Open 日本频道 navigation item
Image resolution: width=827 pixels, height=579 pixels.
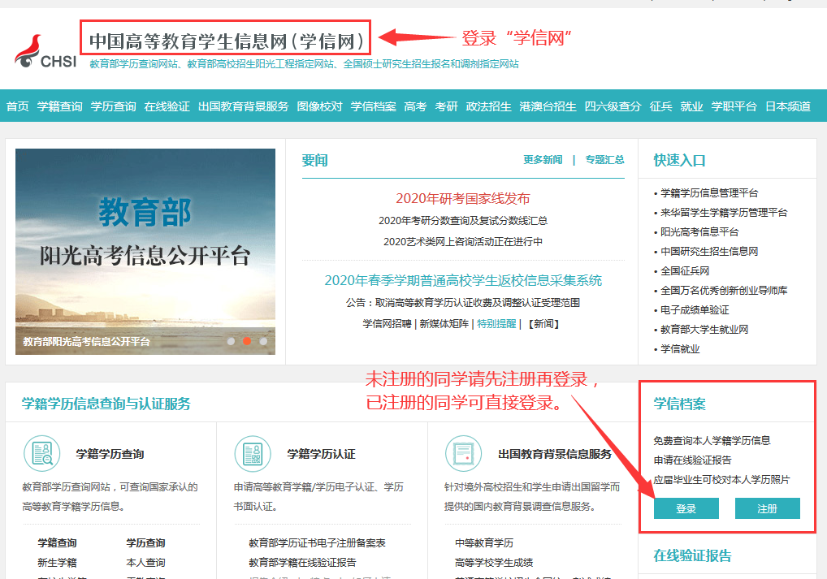coord(788,106)
